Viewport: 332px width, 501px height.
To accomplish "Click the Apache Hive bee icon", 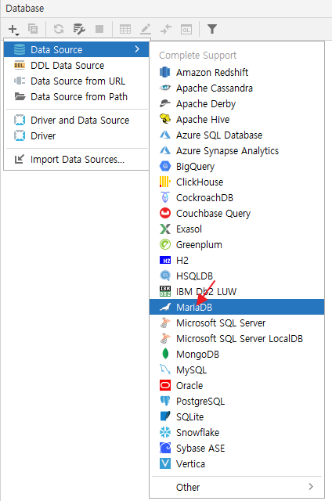I will pos(165,119).
